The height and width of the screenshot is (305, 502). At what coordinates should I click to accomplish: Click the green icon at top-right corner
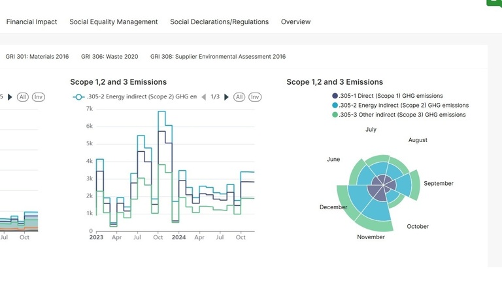coord(494,3)
